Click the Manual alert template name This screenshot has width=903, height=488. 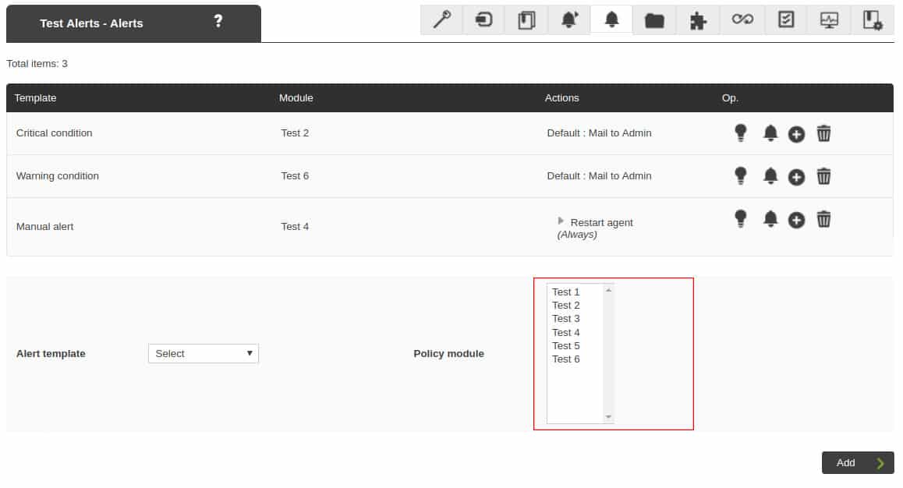click(45, 226)
